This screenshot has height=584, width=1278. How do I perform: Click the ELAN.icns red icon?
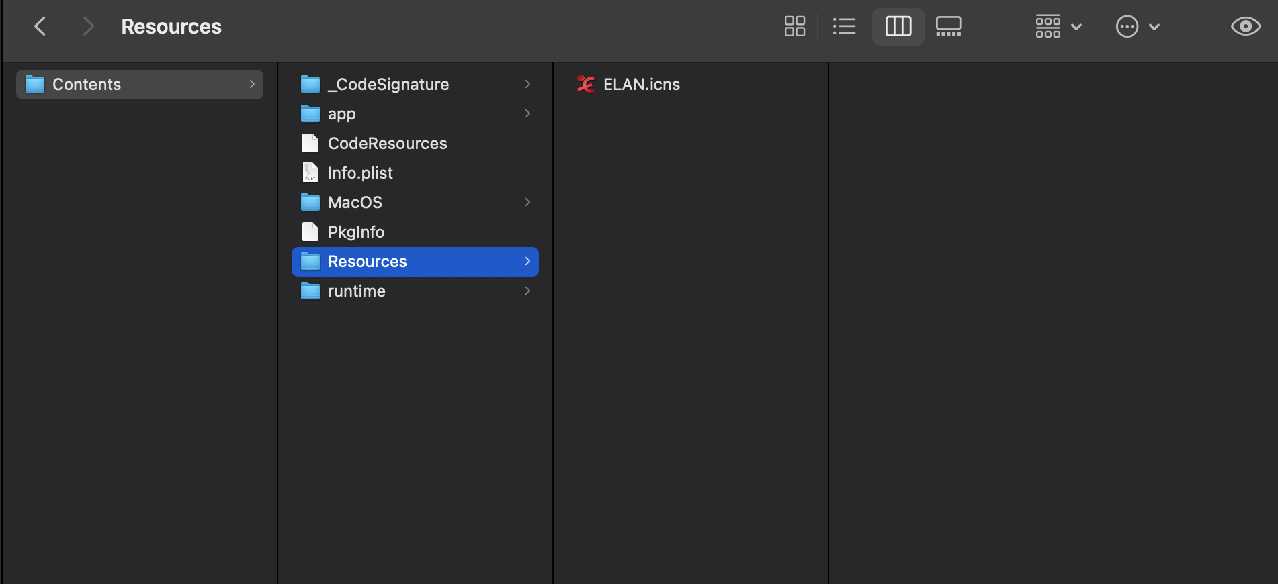coord(586,85)
